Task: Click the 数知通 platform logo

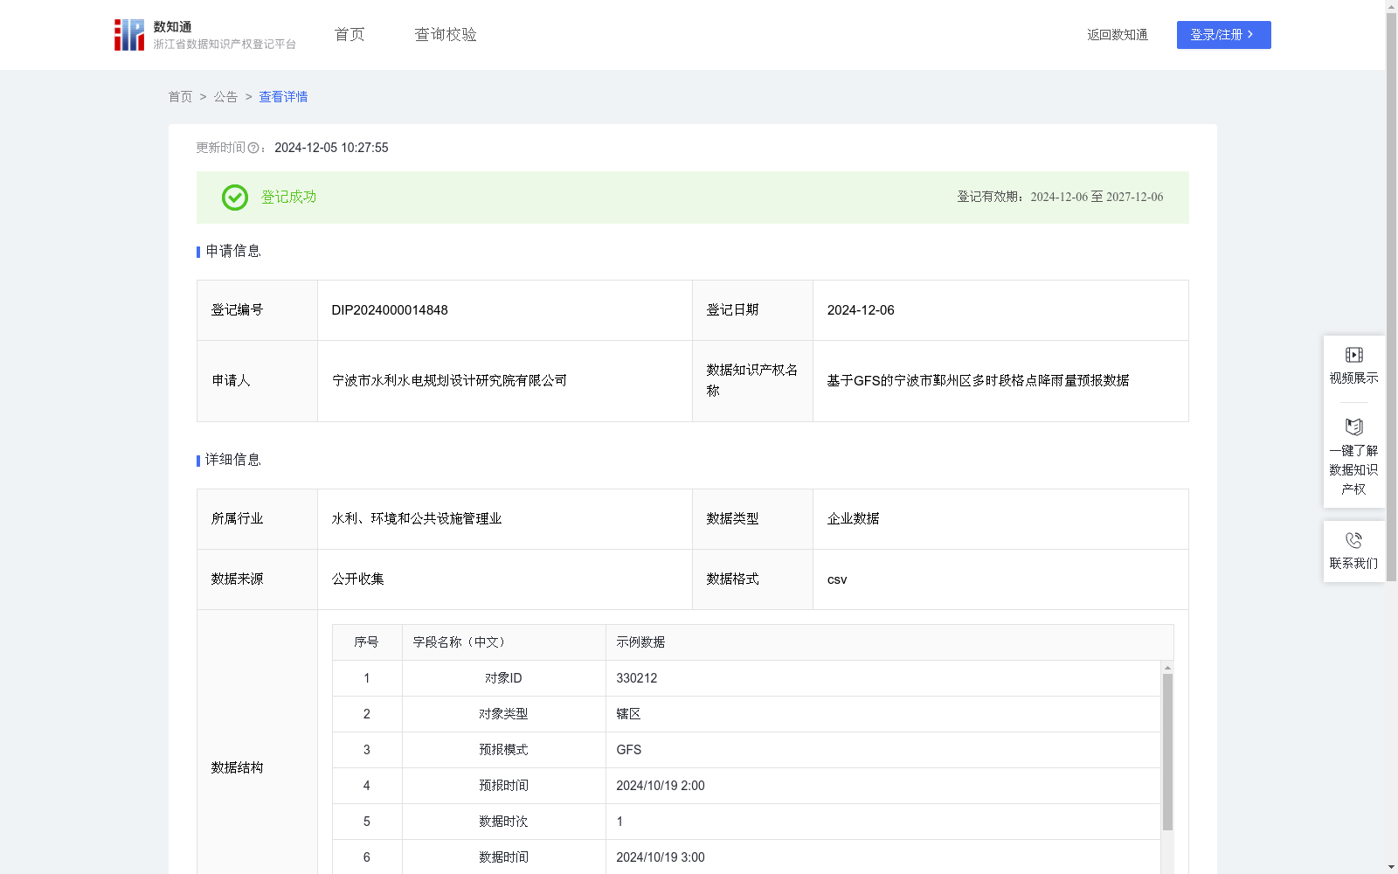Action: [204, 35]
